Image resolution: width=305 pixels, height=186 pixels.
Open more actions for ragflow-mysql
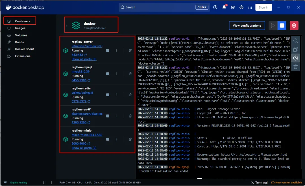116,74
